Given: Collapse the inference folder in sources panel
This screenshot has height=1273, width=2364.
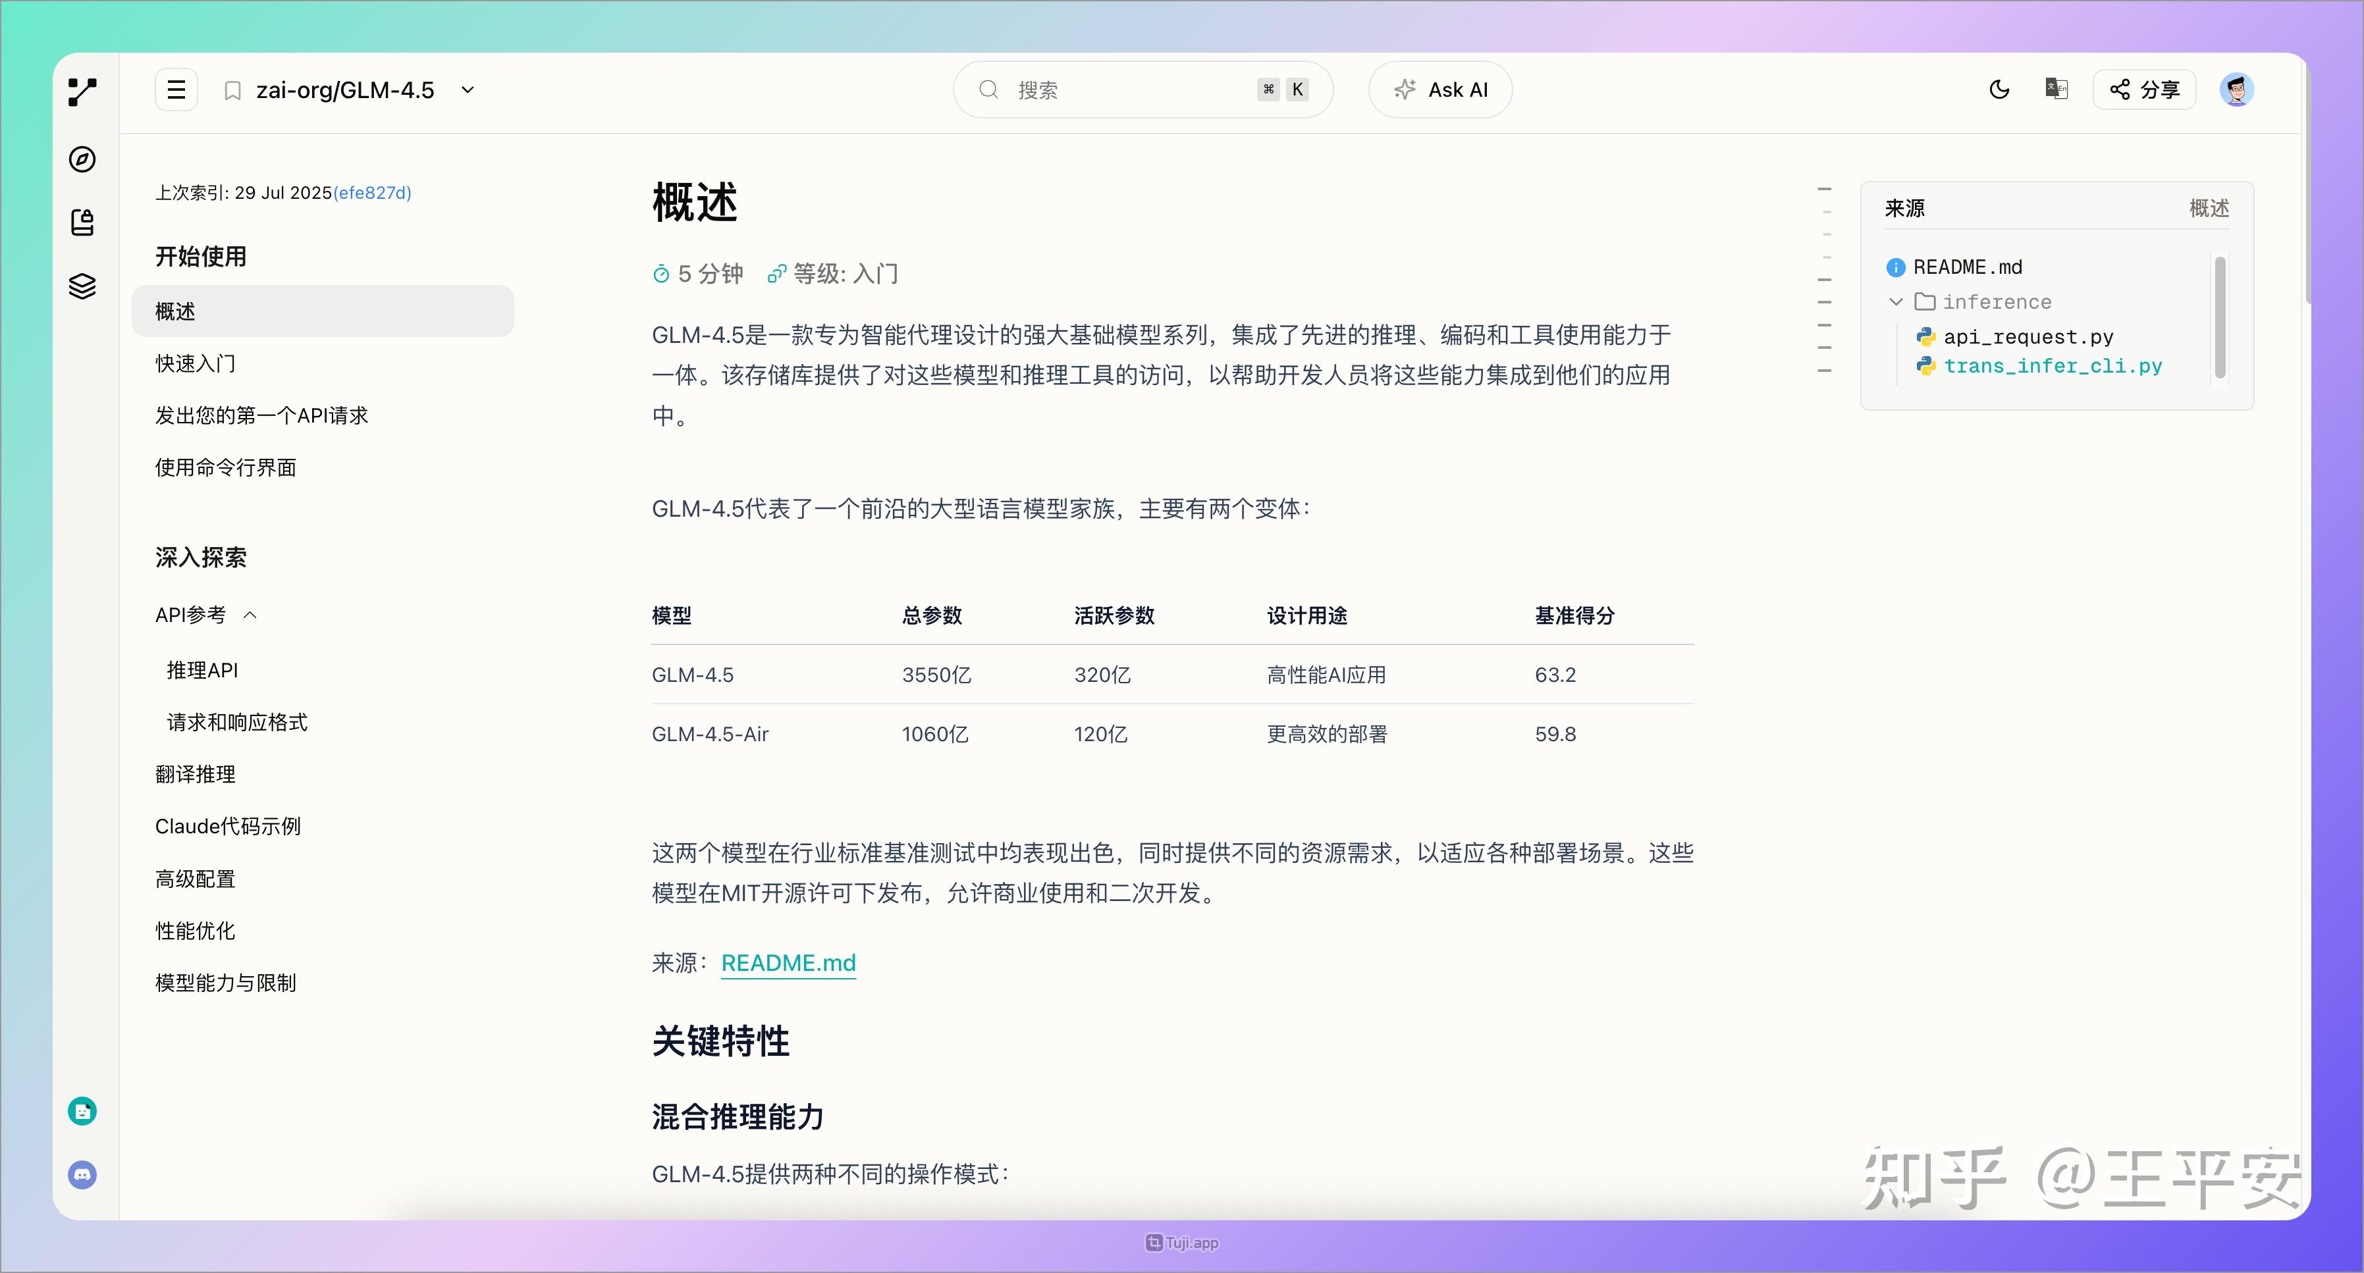Looking at the screenshot, I should click(x=1896, y=301).
